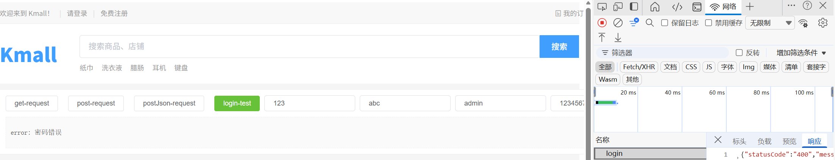Click the green login-test button
The image size is (835, 160).
coord(237,103)
